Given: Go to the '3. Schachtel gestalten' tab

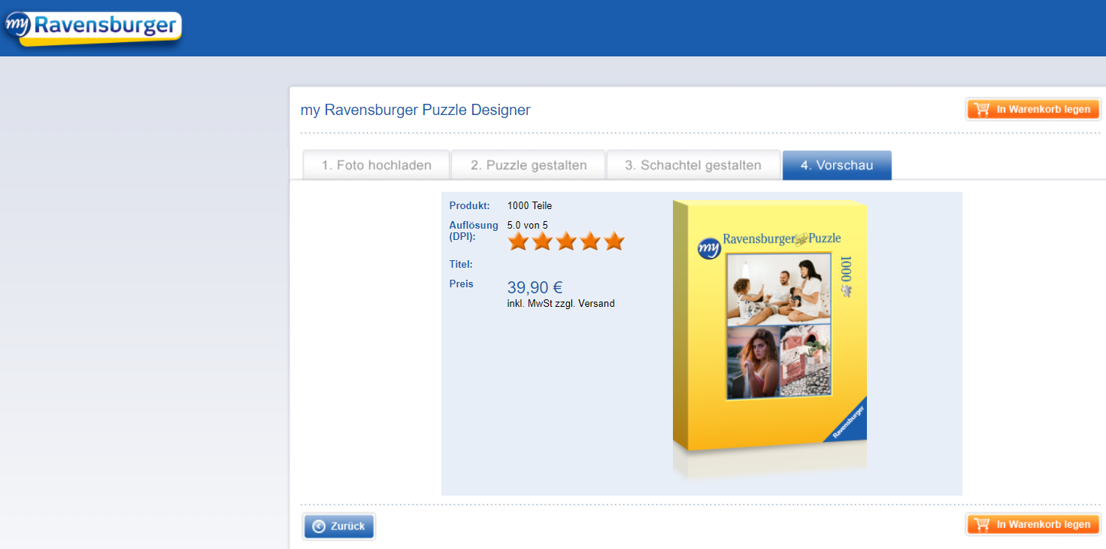Looking at the screenshot, I should [692, 165].
